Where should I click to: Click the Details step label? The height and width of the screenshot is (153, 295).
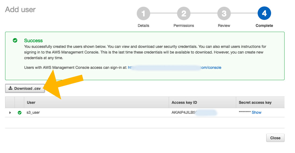coord(143,26)
